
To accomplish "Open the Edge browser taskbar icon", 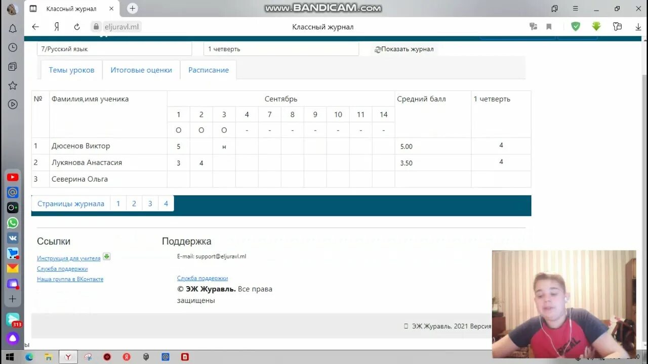I will click(29, 357).
